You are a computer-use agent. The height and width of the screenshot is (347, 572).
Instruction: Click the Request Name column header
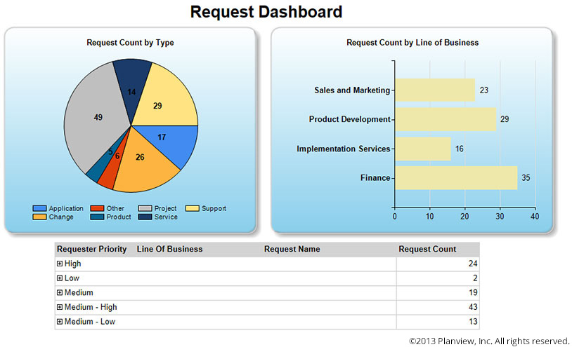point(292,249)
